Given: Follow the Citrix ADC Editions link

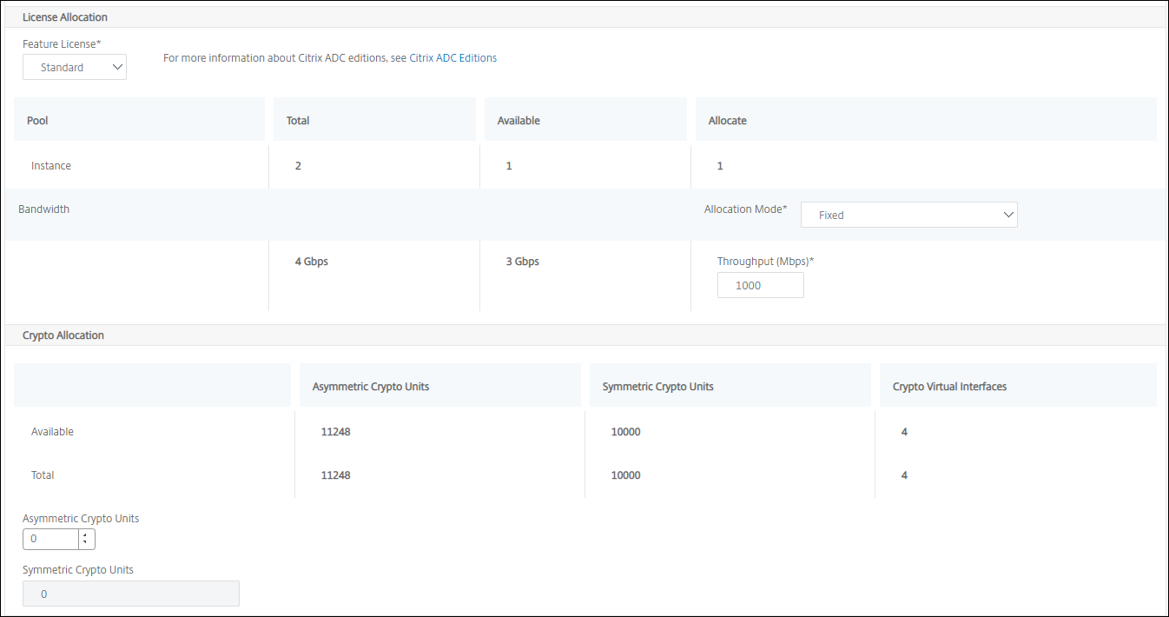Looking at the screenshot, I should pos(452,58).
